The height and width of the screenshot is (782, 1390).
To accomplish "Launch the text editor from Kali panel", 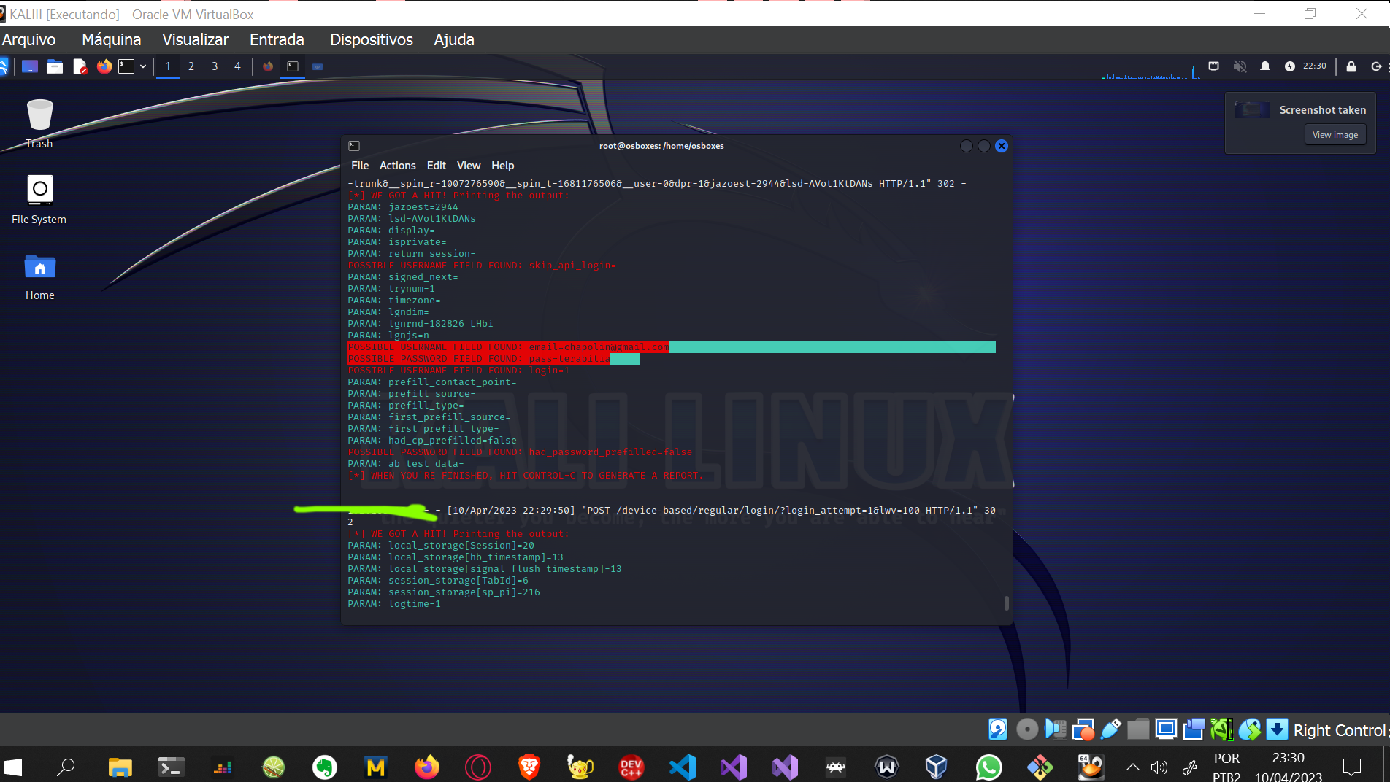I will [x=80, y=66].
